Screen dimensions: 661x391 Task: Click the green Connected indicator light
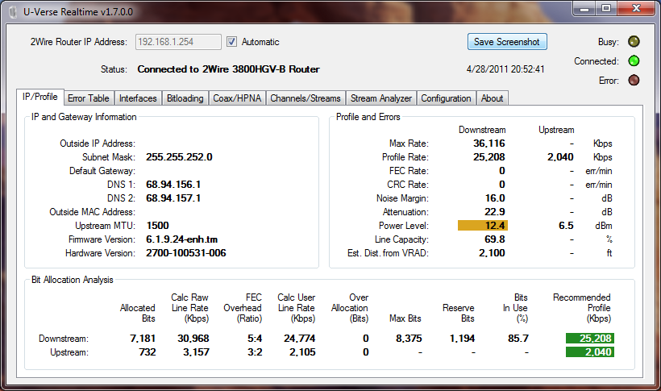pos(634,60)
